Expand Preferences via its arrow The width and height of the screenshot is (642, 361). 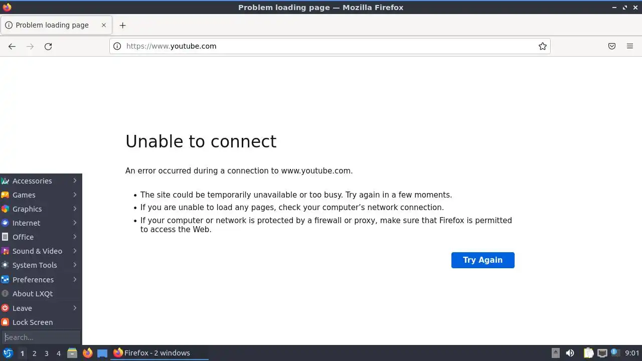[75, 279]
